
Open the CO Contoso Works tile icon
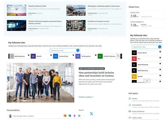pos(56,56)
